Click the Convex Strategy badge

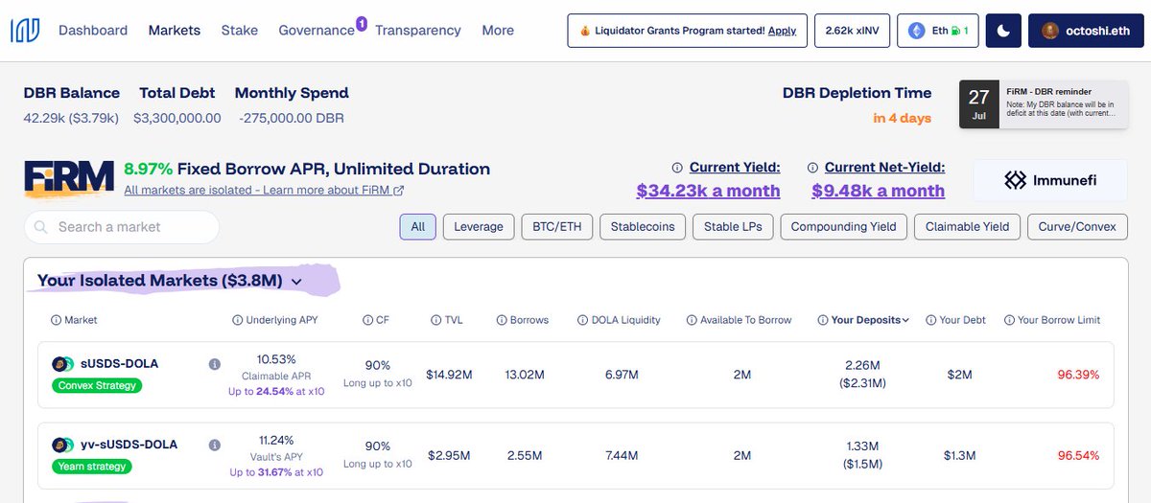[96, 386]
